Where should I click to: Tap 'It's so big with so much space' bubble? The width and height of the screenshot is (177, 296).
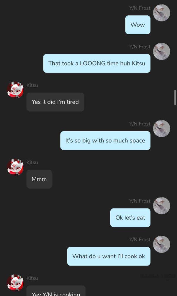pos(105,140)
